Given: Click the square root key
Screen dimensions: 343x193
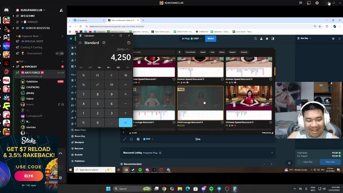Looking at the screenshot, I should (111, 84).
